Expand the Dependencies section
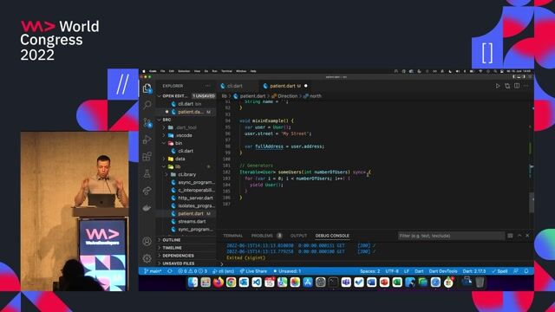 (178, 256)
